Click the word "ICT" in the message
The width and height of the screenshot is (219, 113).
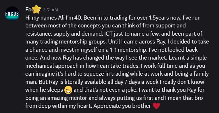click(x=108, y=34)
